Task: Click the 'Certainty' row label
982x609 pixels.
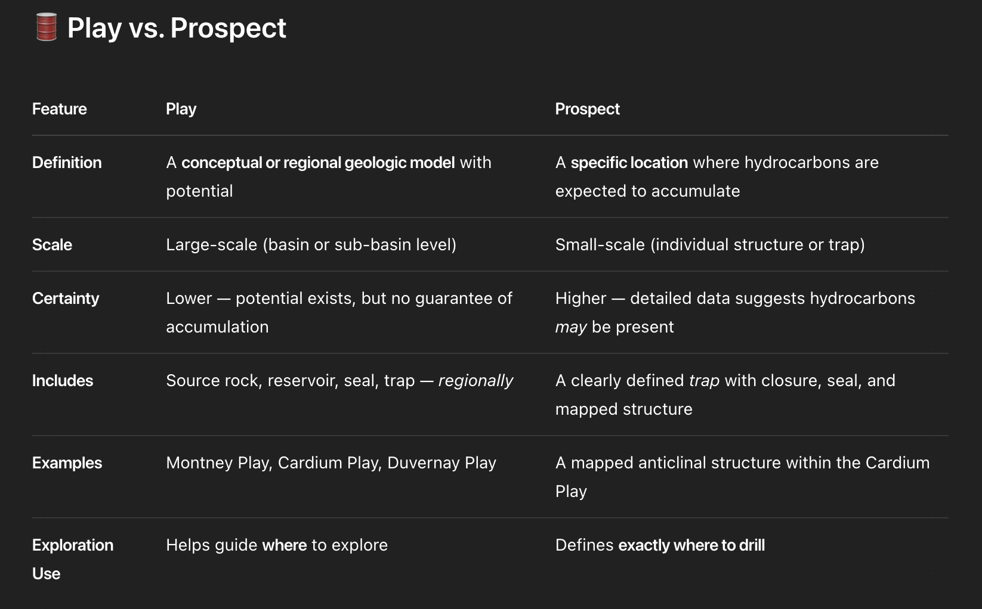Action: coord(66,299)
